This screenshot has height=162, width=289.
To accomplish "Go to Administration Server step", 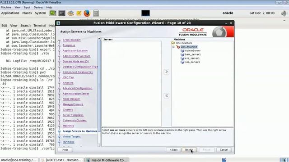I will [76, 94].
